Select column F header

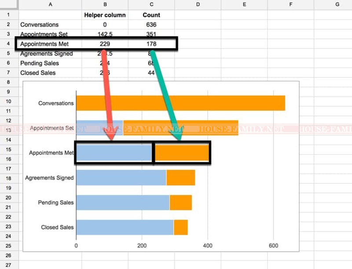point(291,5)
